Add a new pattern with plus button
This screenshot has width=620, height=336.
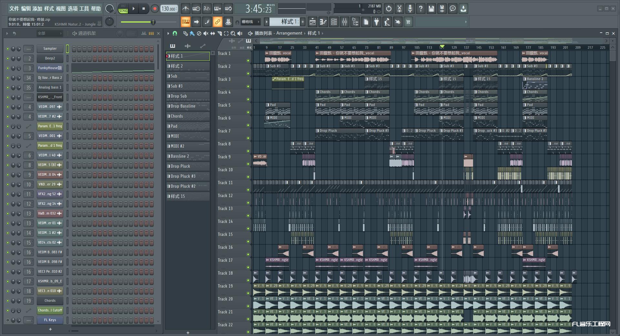188,332
